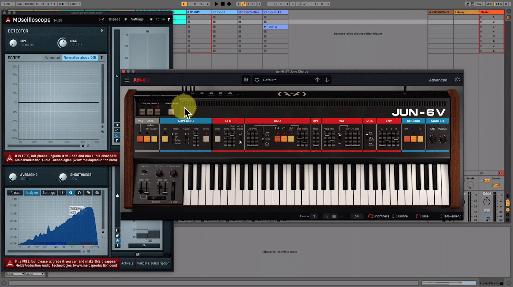Click the analyzer reset icon
This screenshot has width=513, height=287.
coord(79,193)
